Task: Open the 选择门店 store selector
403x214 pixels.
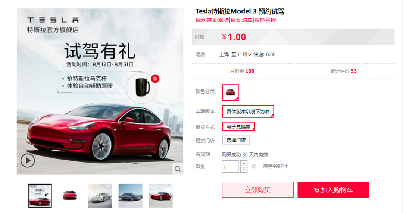Action: click(x=236, y=140)
